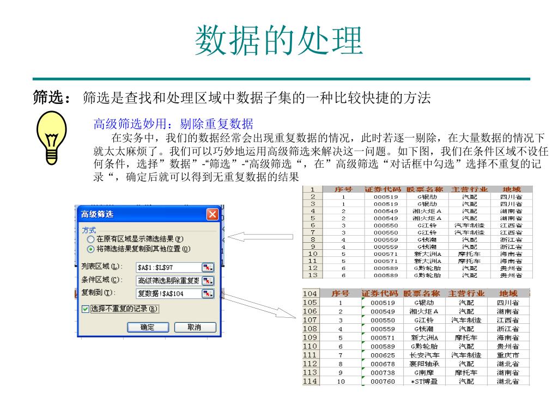The height and width of the screenshot is (418, 558).
Task: Click the 取消 button in the dialog
Action: click(195, 327)
